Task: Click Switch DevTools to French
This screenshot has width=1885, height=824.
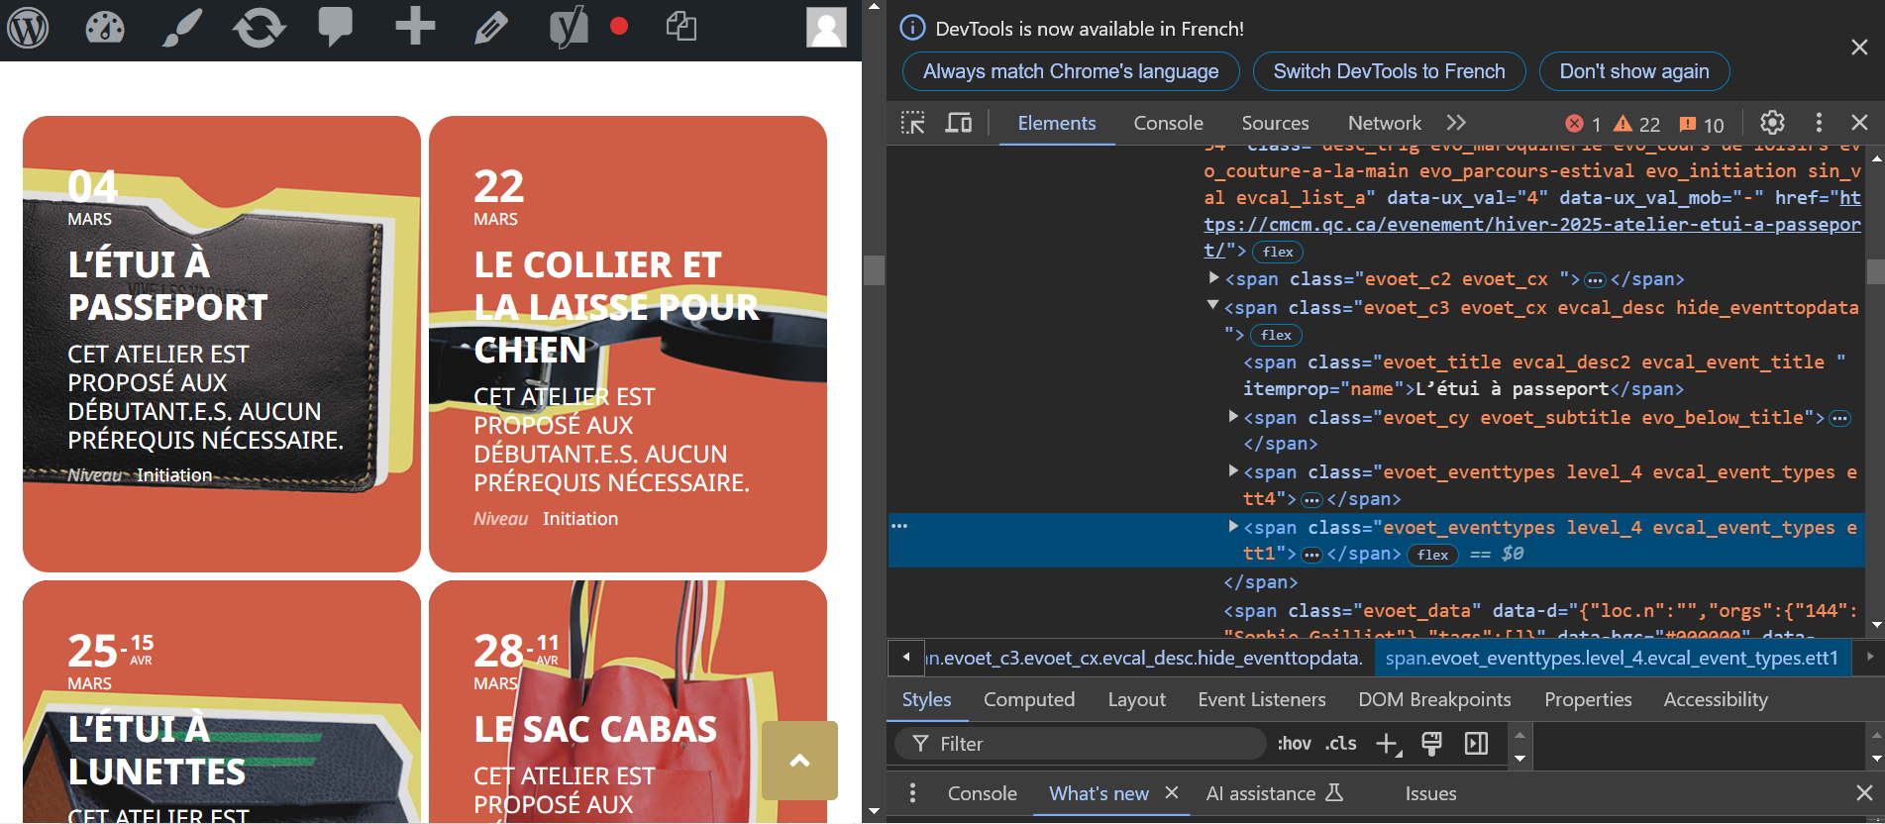Action: click(x=1389, y=71)
